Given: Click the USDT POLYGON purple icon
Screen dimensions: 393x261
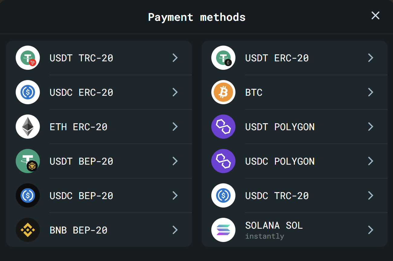Looking at the screenshot, I should [223, 127].
